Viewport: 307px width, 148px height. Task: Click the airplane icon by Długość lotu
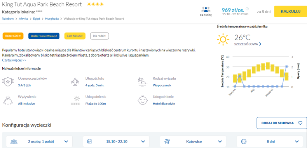75,82
